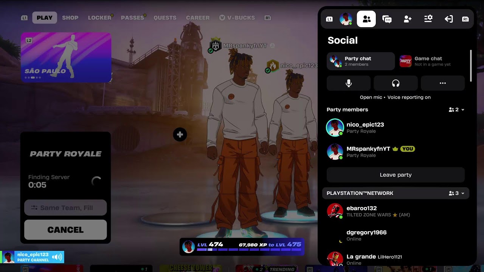This screenshot has width=484, height=272.
Task: Click the Social panel heading
Action: pyautogui.click(x=343, y=40)
